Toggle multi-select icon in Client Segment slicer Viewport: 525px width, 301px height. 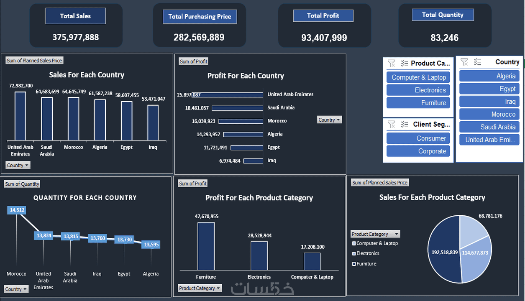[x=404, y=124]
